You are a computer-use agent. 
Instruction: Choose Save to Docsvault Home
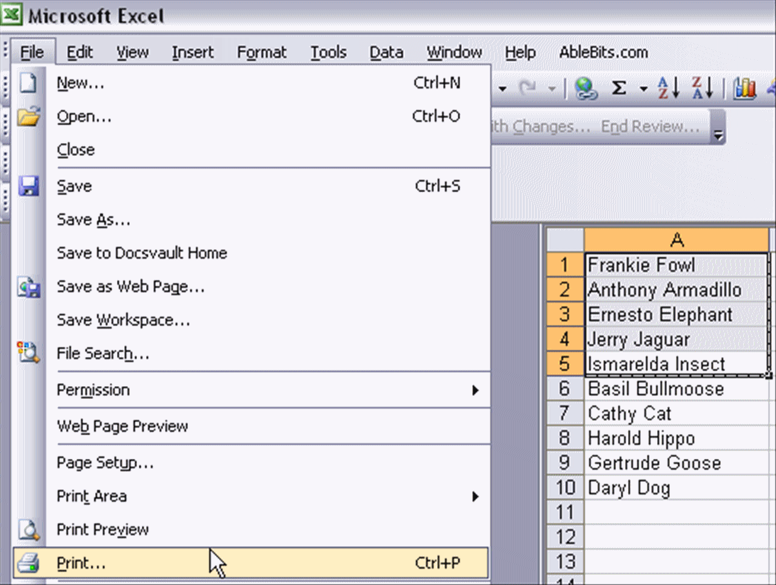pyautogui.click(x=250, y=253)
